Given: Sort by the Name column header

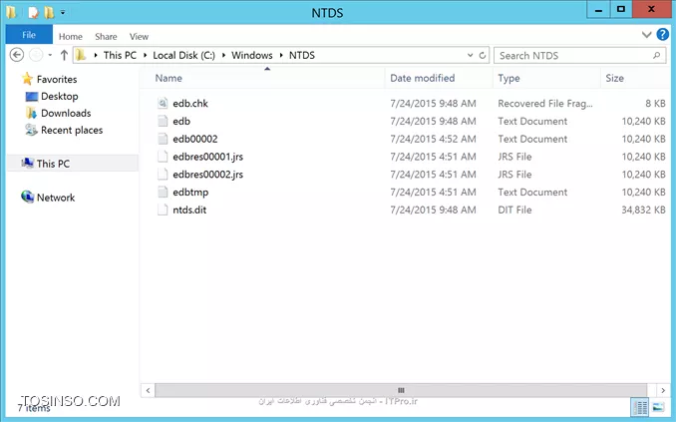Looking at the screenshot, I should point(169,78).
